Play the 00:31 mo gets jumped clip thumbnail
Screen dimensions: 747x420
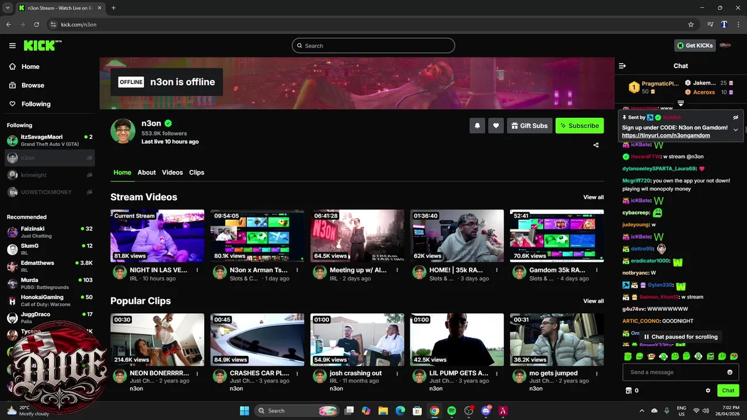pyautogui.click(x=557, y=339)
